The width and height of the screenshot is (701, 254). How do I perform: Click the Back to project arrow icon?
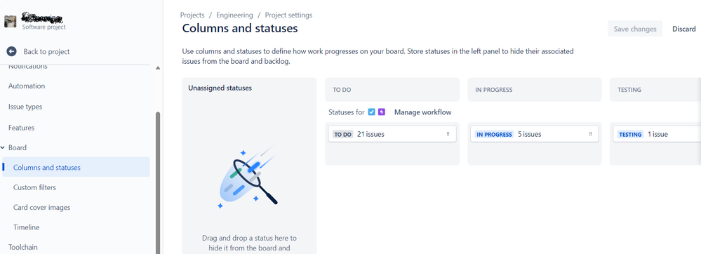(12, 51)
